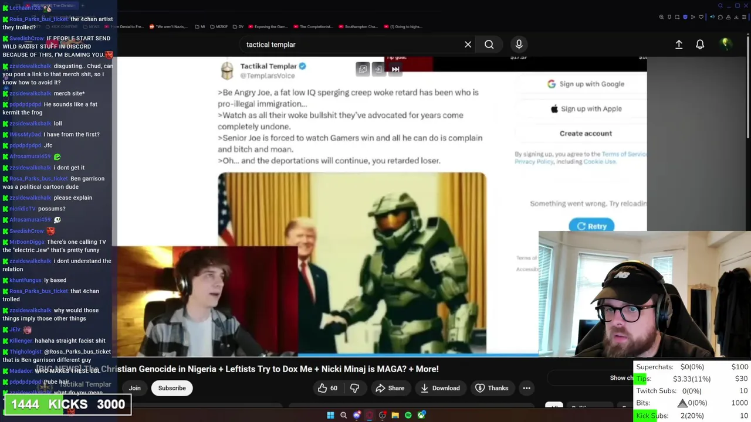
Task: Open the three-dot more actions menu
Action: pyautogui.click(x=526, y=388)
